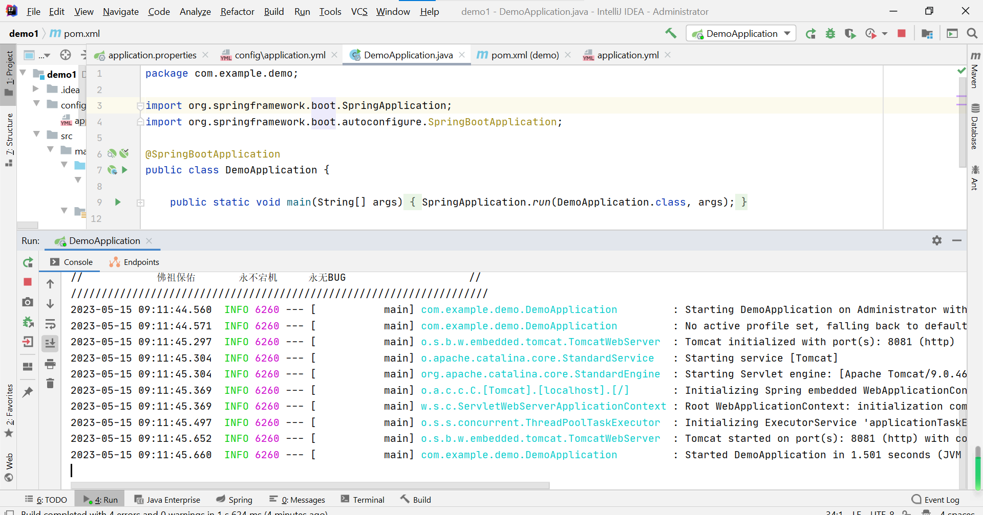Toggle the Favorites tool window

[x=9, y=411]
